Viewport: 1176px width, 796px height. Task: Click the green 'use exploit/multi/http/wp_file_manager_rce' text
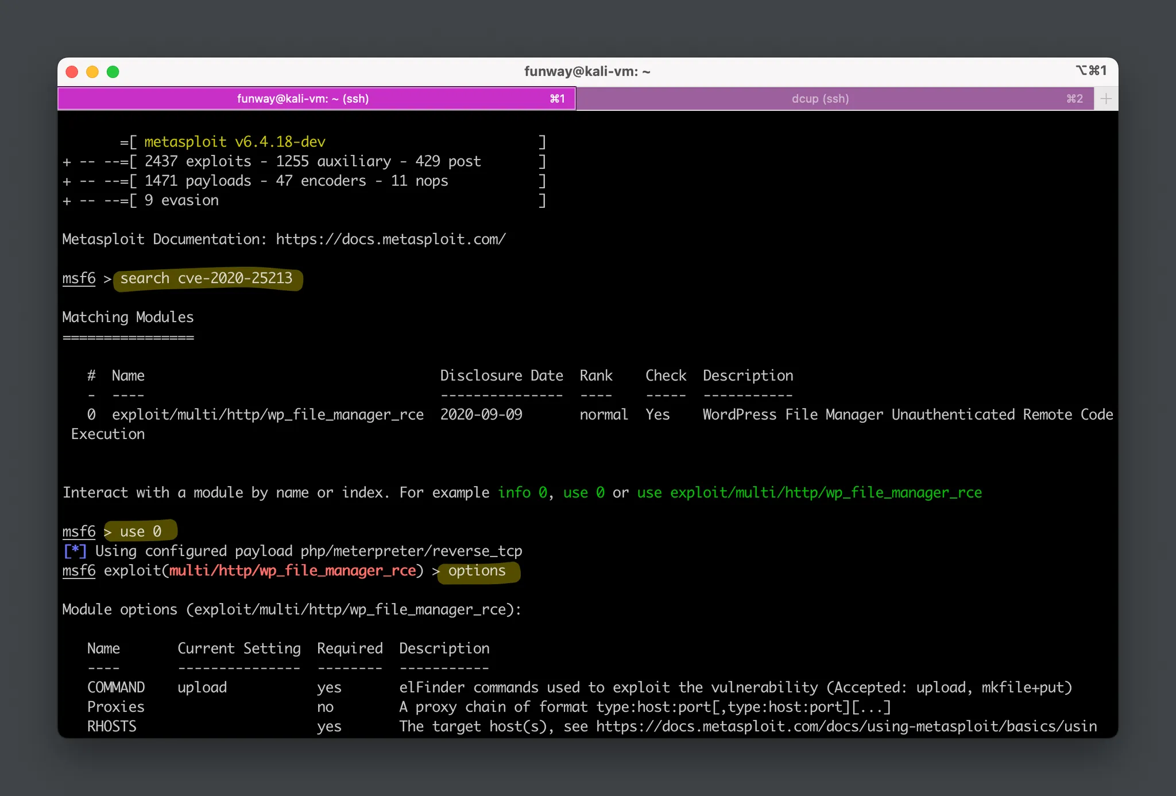pos(809,493)
